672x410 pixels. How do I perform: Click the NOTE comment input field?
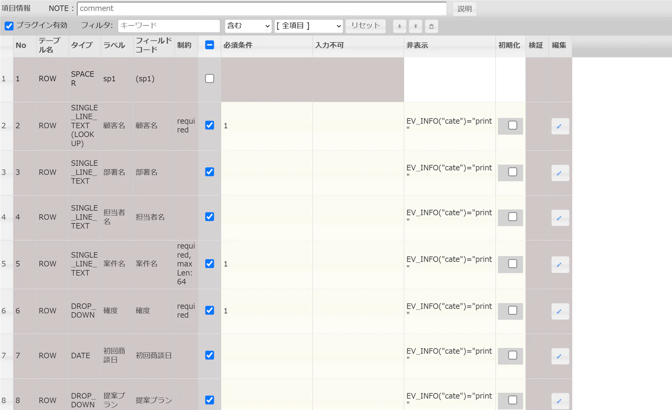[x=262, y=8]
